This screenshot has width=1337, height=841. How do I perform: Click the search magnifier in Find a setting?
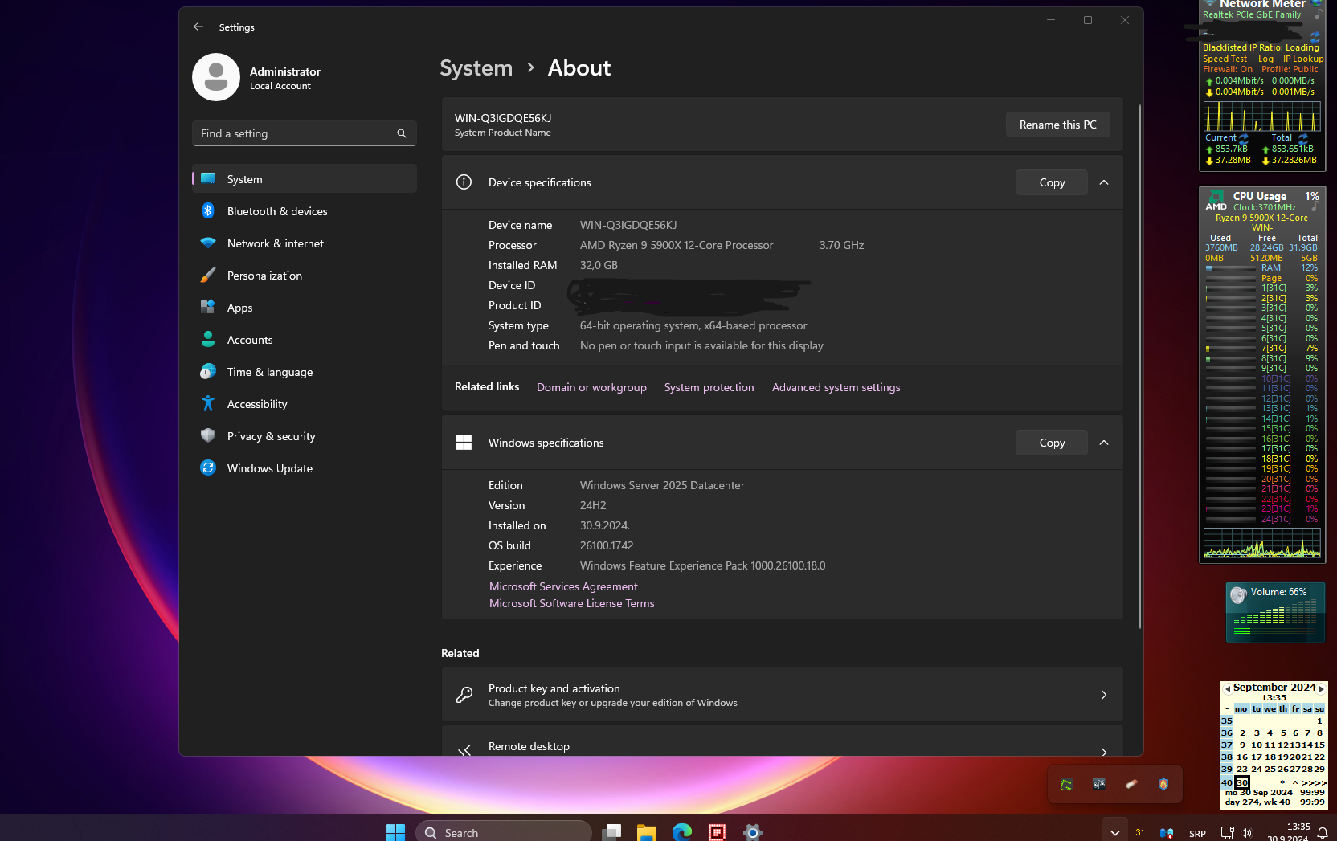pyautogui.click(x=402, y=133)
